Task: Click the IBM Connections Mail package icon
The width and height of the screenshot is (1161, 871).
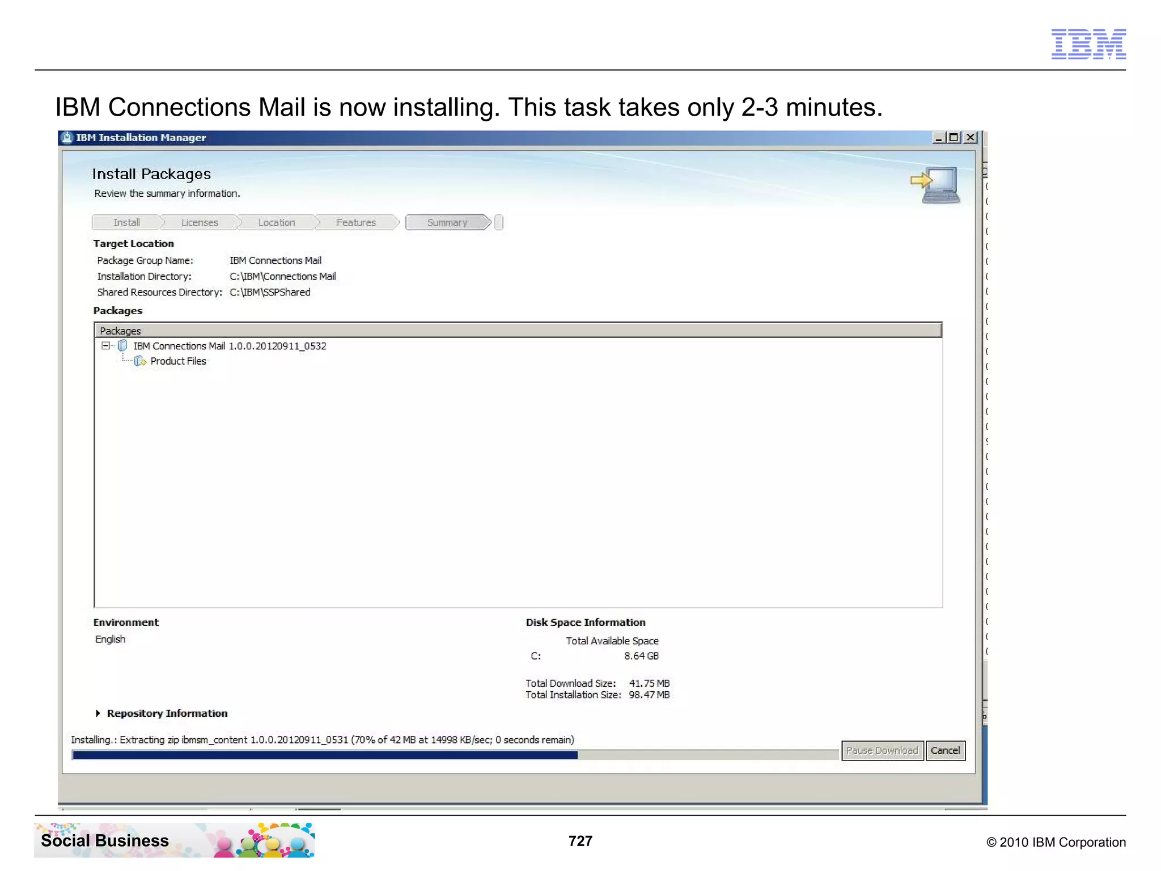Action: coord(122,345)
